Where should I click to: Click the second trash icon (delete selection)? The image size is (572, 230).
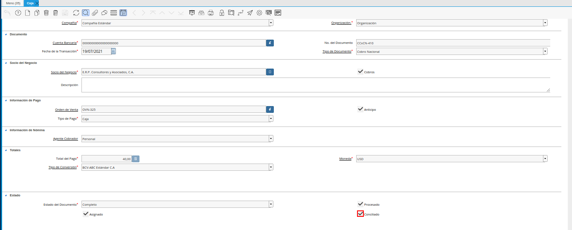pos(55,13)
